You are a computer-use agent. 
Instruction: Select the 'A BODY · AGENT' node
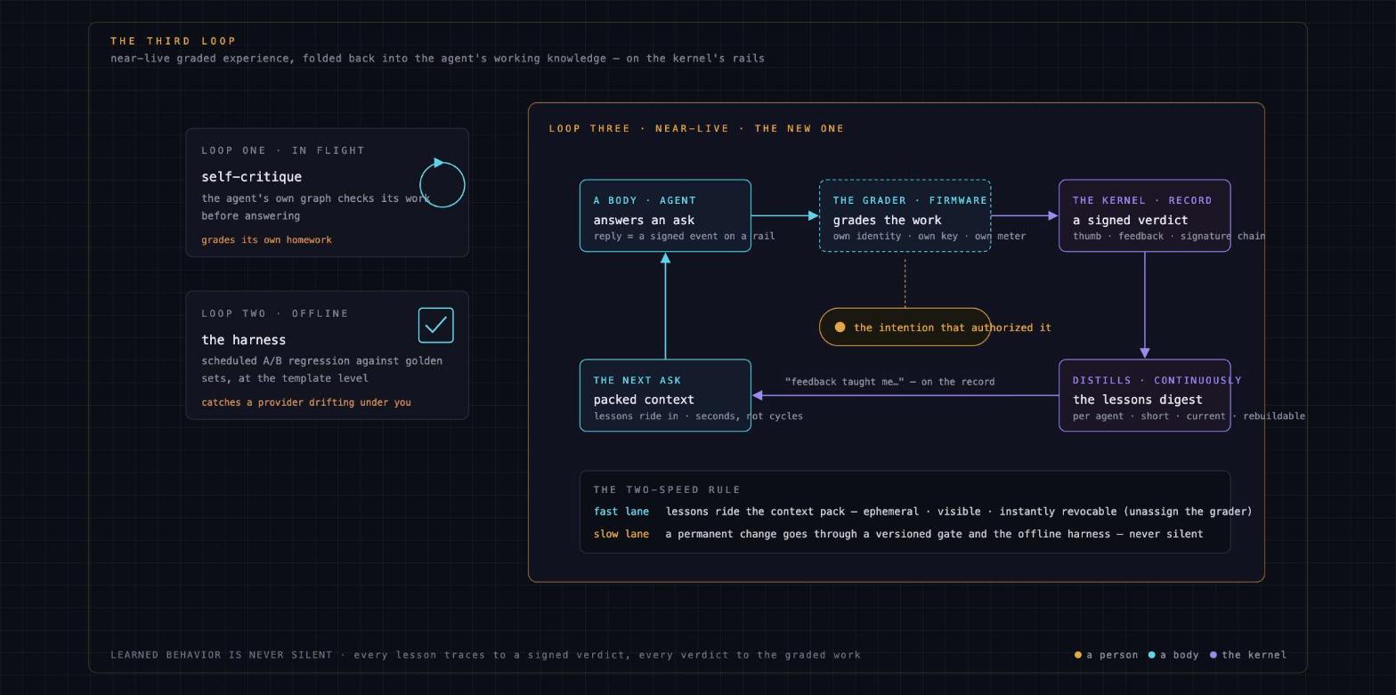665,216
